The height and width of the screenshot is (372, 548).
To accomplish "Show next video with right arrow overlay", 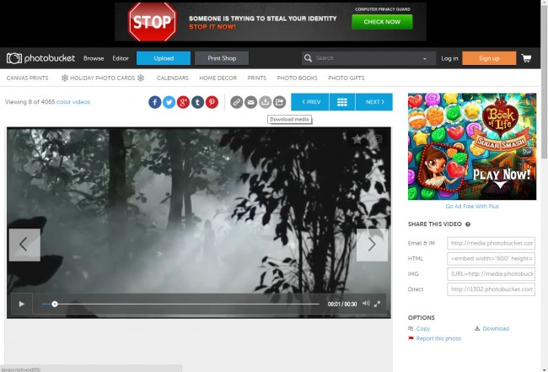I will coord(372,245).
